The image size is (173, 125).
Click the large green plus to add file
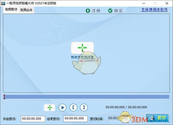[x=82, y=47]
